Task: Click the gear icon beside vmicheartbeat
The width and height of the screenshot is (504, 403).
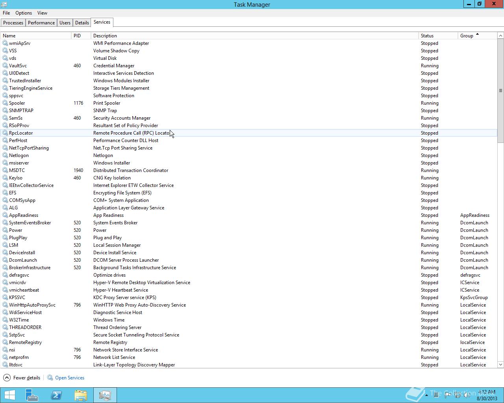Action: click(x=5, y=290)
